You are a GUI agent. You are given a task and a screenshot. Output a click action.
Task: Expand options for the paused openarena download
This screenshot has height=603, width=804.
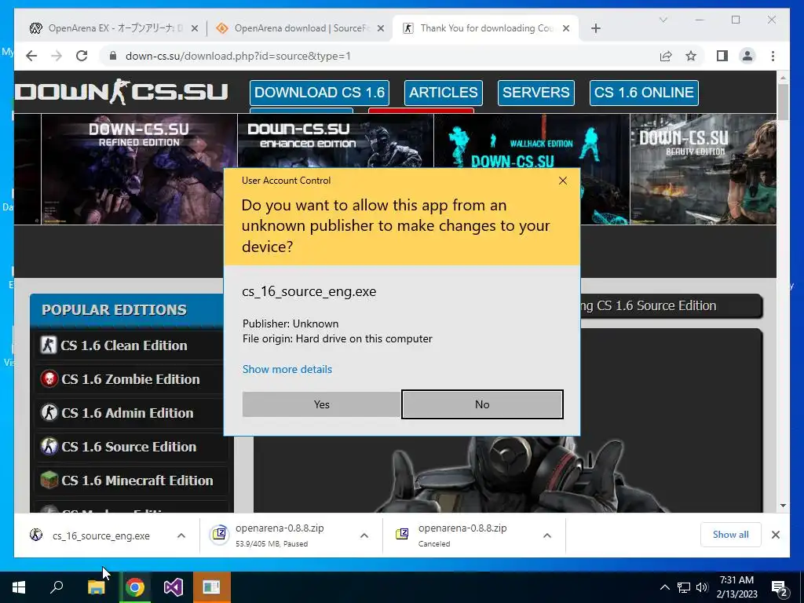364,535
